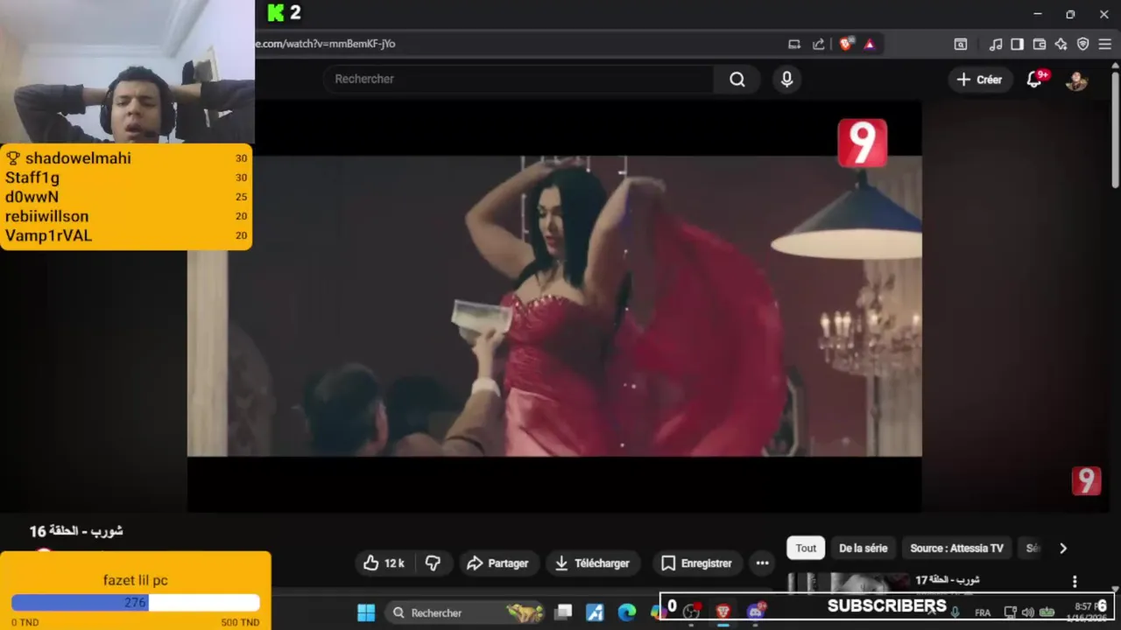Viewport: 1121px width, 630px height.
Task: Click the d0wwN leaderboard entry
Action: [x=126, y=197]
